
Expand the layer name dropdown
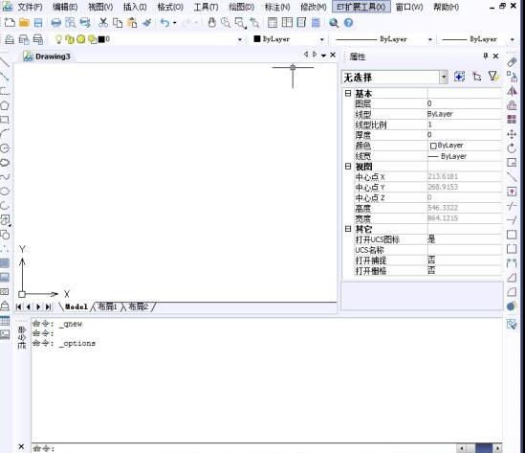240,39
